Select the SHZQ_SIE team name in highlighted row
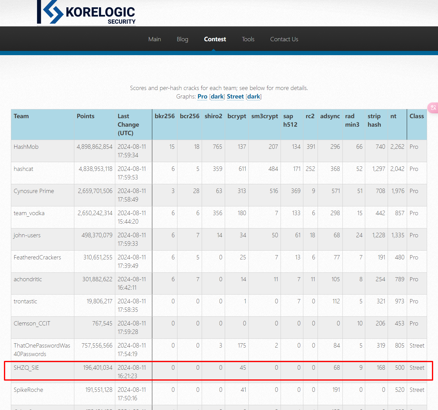This screenshot has width=438, height=410. [x=26, y=368]
